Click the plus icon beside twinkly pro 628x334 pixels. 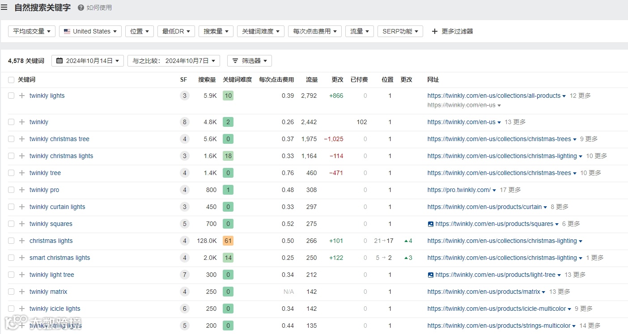pyautogui.click(x=22, y=190)
